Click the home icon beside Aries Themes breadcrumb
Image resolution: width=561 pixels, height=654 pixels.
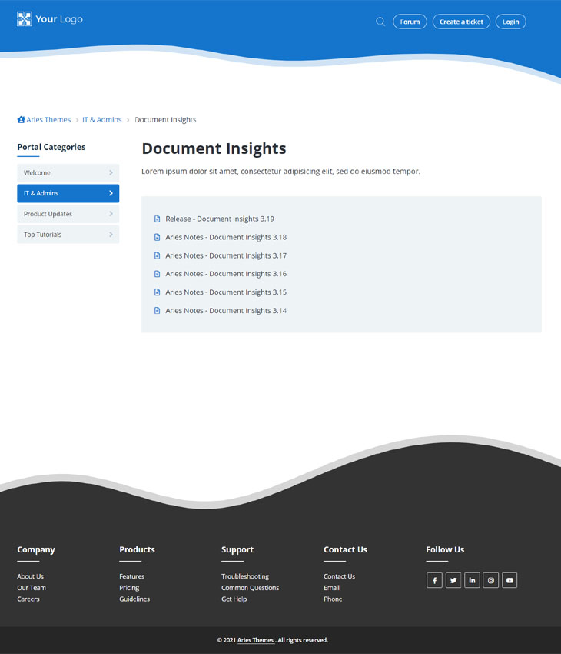[21, 120]
